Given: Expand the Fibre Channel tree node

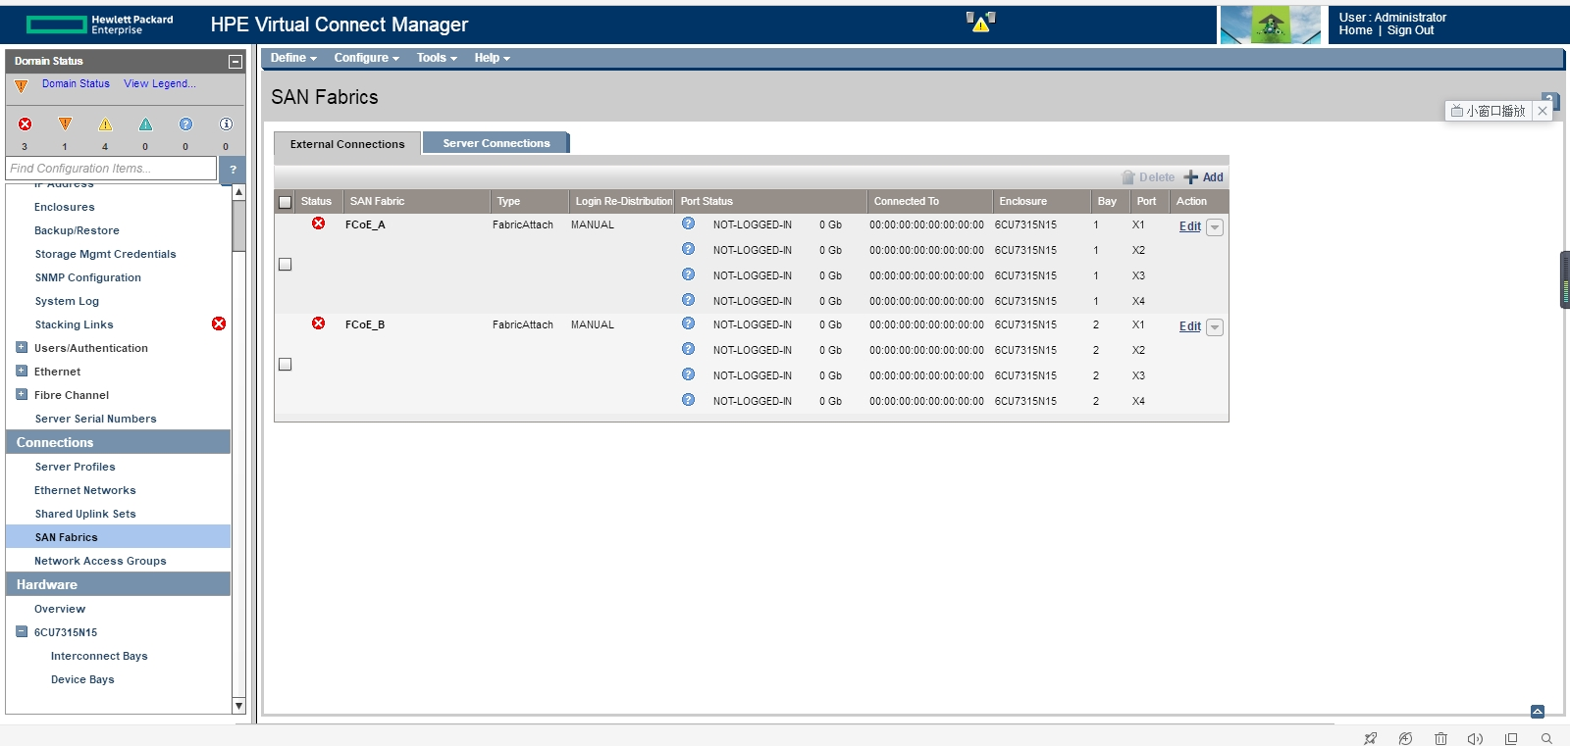Looking at the screenshot, I should point(22,394).
